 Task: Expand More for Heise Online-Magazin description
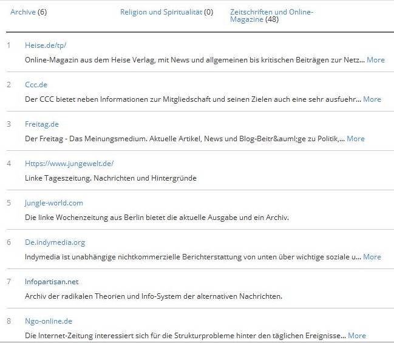(376, 60)
